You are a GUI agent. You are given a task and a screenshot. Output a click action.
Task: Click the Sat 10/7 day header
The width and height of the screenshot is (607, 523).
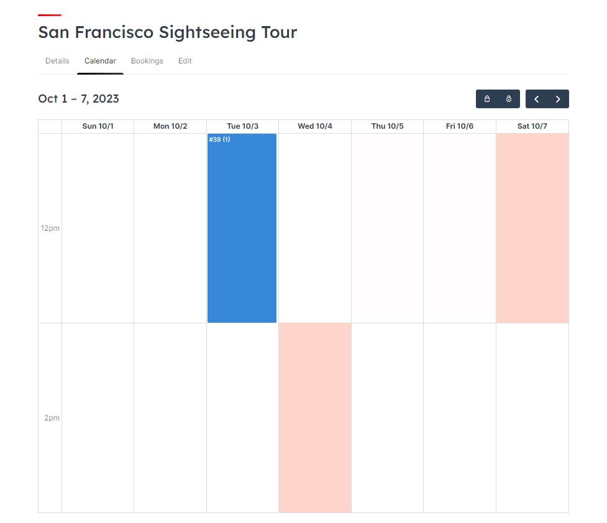532,126
